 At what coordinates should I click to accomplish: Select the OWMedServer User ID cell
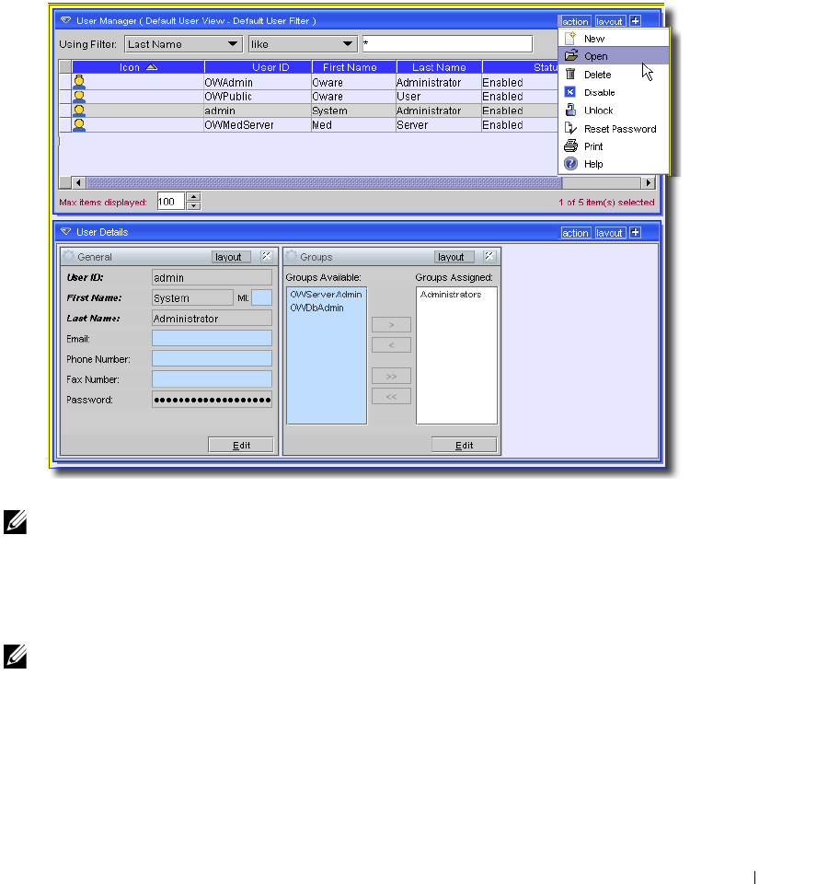tap(258, 124)
